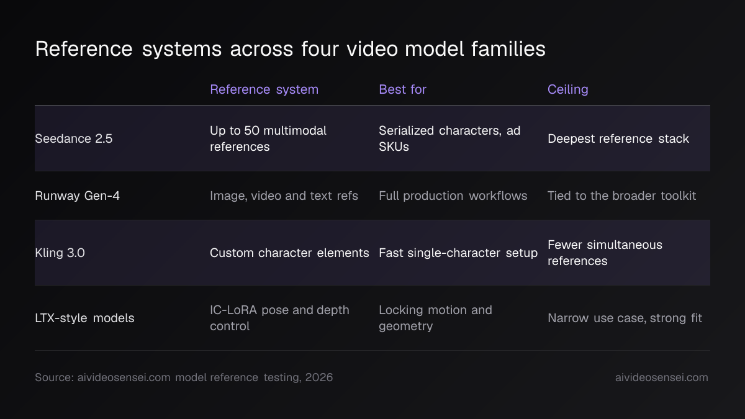Click the 'Fast single-character setup' cell
745x419 pixels.
click(458, 253)
